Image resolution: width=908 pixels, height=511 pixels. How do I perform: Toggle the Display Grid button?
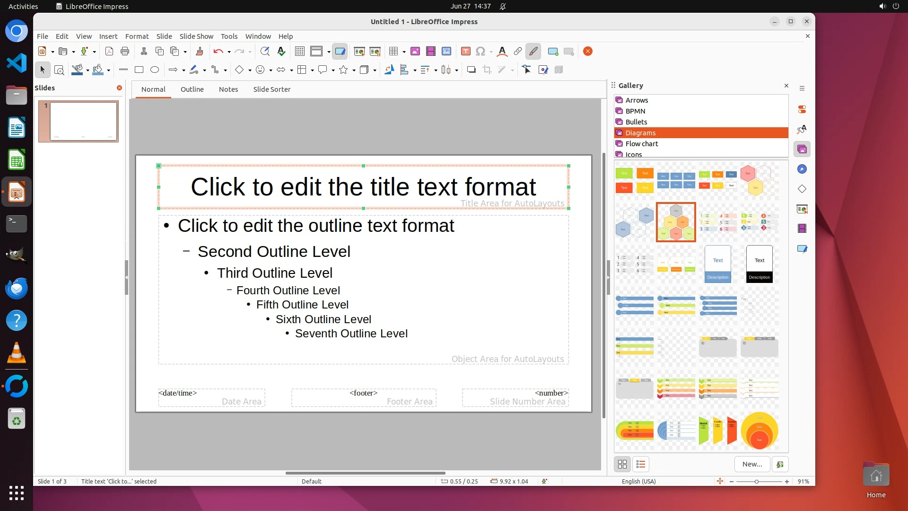coord(299,52)
